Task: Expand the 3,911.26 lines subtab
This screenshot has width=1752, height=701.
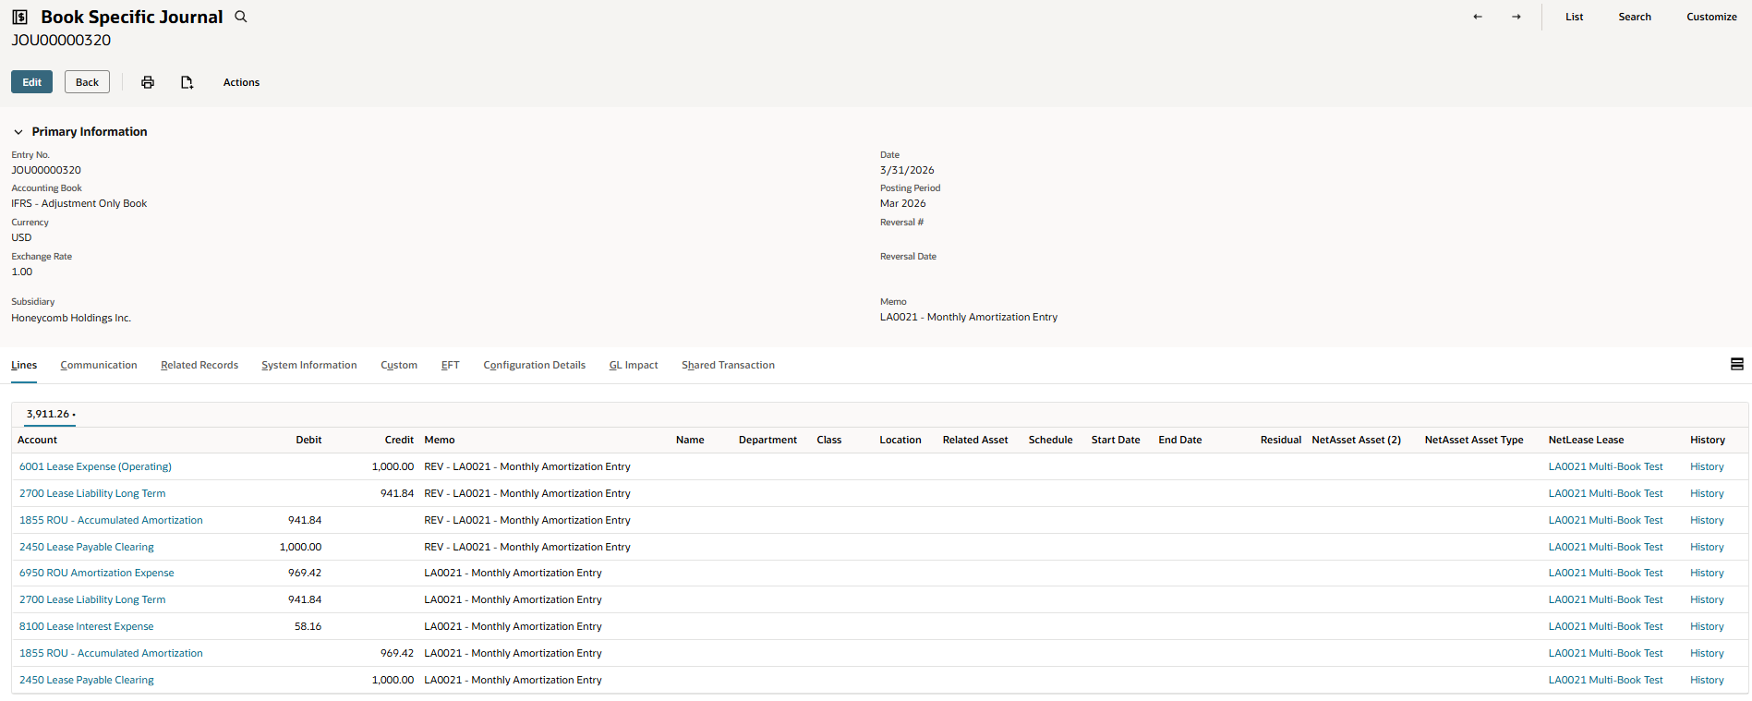Action: [x=50, y=414]
